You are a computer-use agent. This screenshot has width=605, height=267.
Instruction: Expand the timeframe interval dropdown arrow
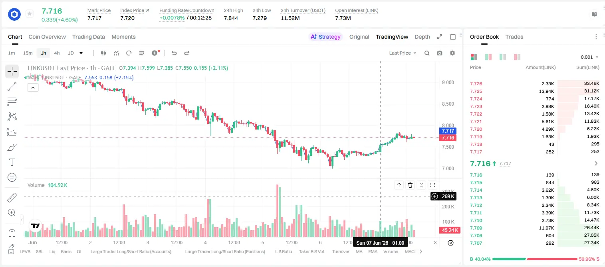[x=81, y=53]
